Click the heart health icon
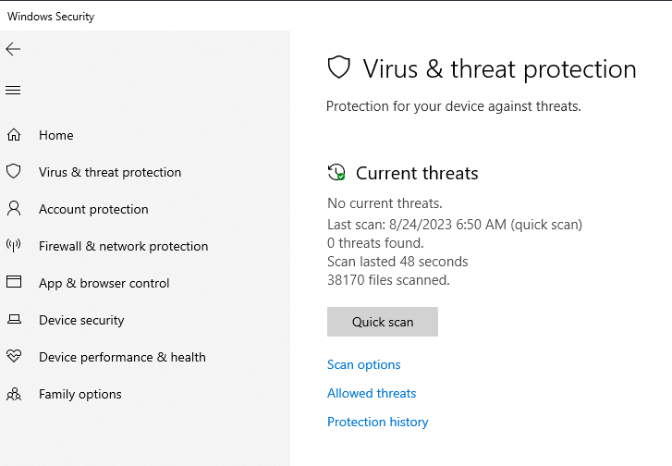This screenshot has width=672, height=466. (x=14, y=357)
